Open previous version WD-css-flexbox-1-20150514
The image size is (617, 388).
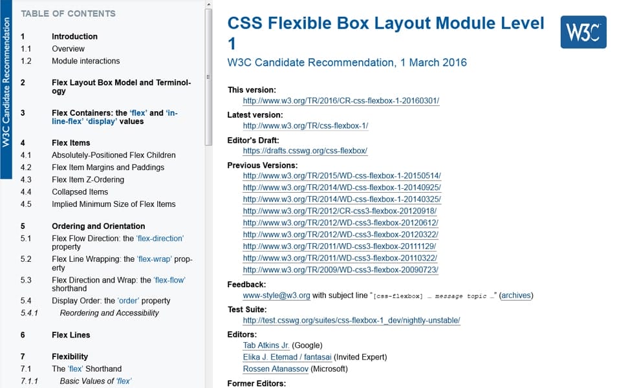coord(341,176)
